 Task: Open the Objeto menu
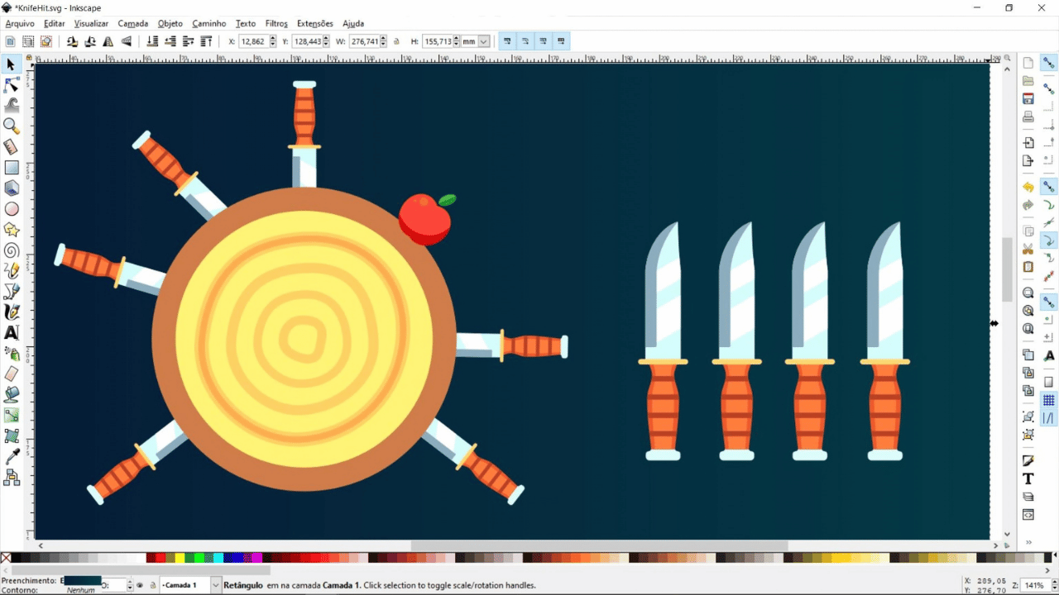[x=170, y=24]
